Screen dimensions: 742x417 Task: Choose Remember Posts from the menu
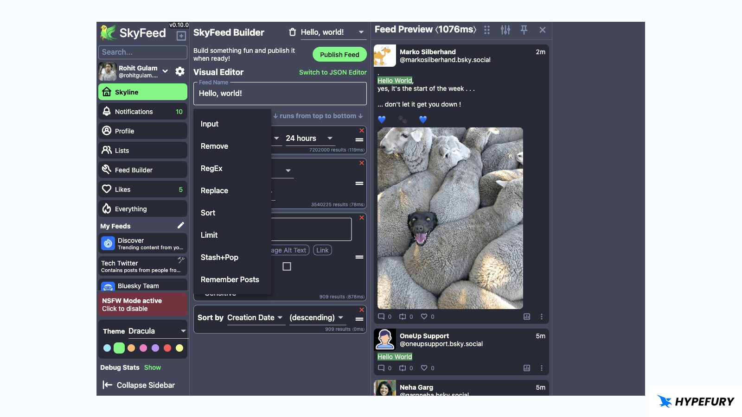point(230,279)
